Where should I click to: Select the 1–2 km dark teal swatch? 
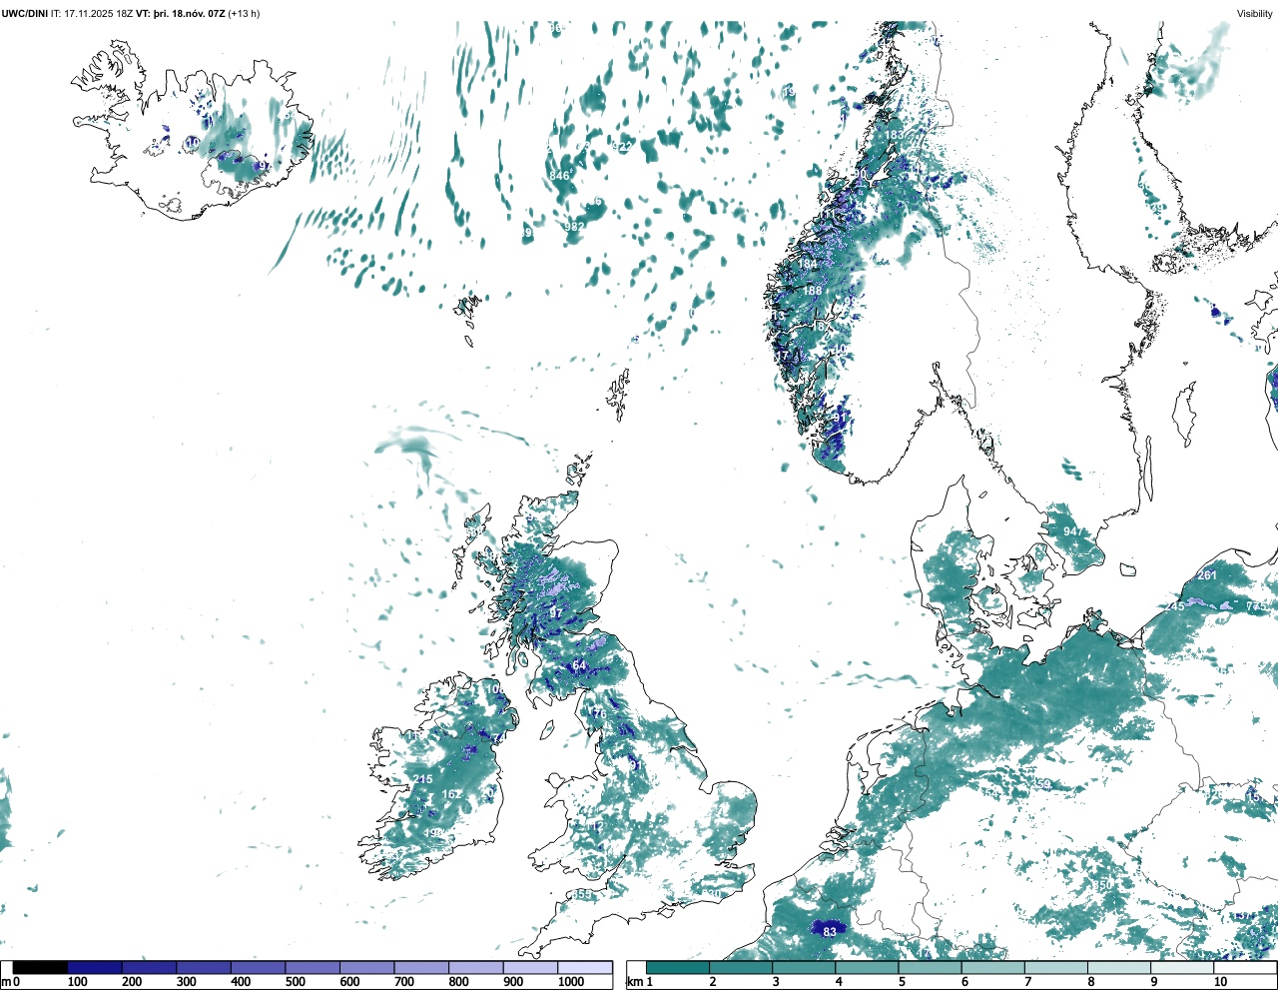[678, 967]
